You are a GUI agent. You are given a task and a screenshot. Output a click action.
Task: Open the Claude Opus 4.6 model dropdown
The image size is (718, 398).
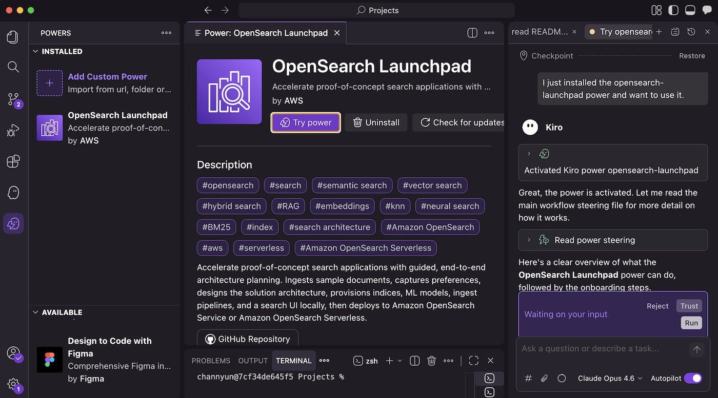click(x=610, y=379)
